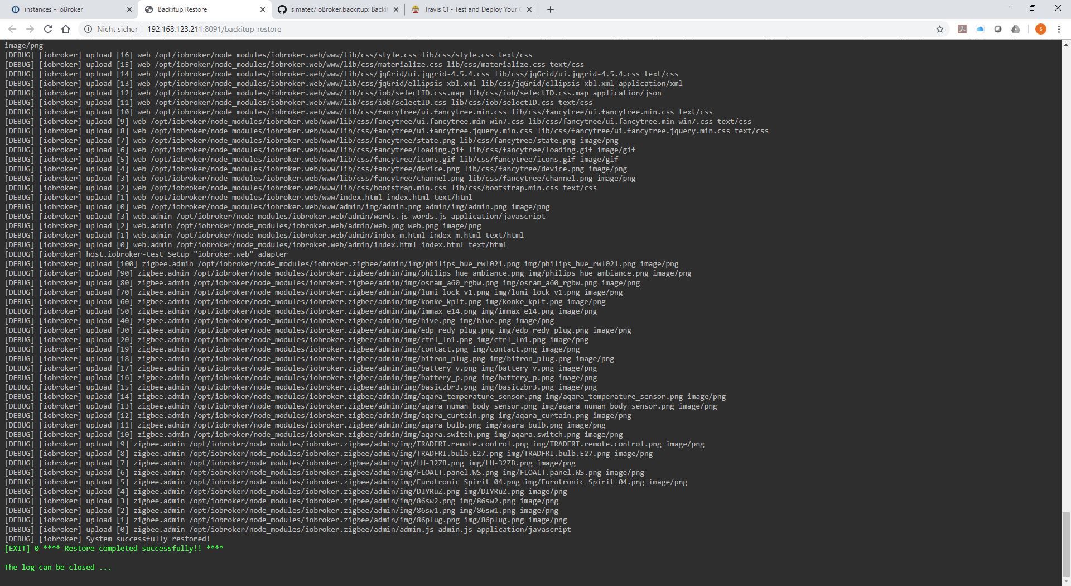Viewport: 1071px width, 586px height.
Task: Click the upload [1] 86plug.png line
Action: [x=286, y=520]
